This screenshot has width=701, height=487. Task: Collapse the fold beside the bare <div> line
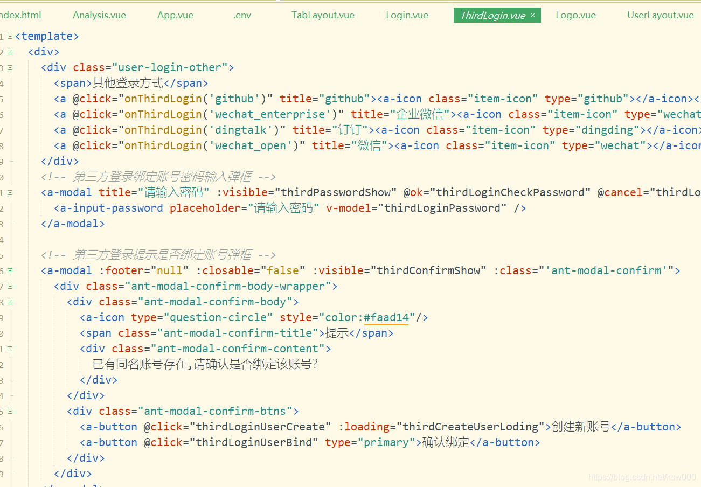10,52
